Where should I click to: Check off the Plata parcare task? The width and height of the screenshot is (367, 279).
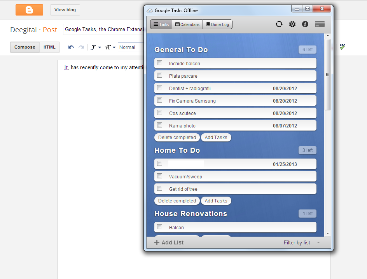pos(160,75)
